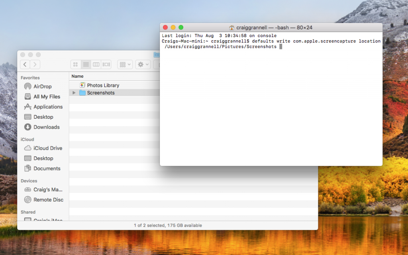Switch Finder to Cover Flow view
This screenshot has width=408, height=255.
pyautogui.click(x=106, y=64)
